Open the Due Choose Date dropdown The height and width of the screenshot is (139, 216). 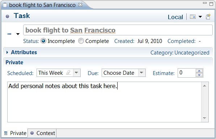click(142, 73)
